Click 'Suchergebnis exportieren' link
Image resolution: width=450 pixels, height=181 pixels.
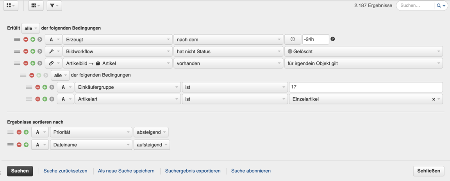193,171
